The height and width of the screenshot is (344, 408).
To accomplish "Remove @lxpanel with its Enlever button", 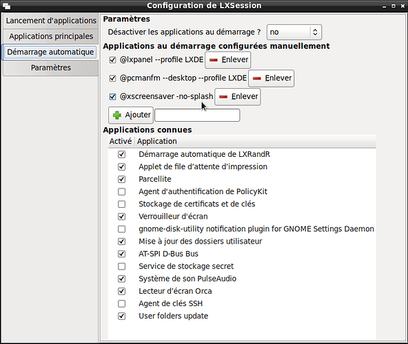I will click(x=228, y=60).
